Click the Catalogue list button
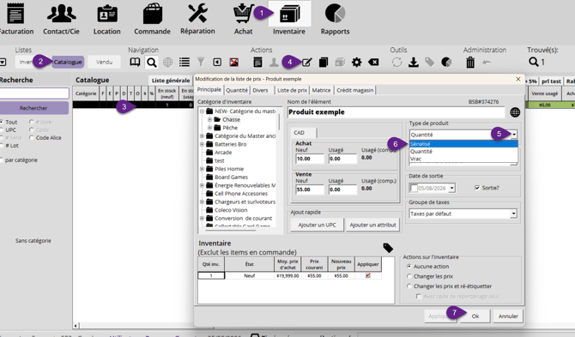This screenshot has height=337, width=575. (68, 62)
